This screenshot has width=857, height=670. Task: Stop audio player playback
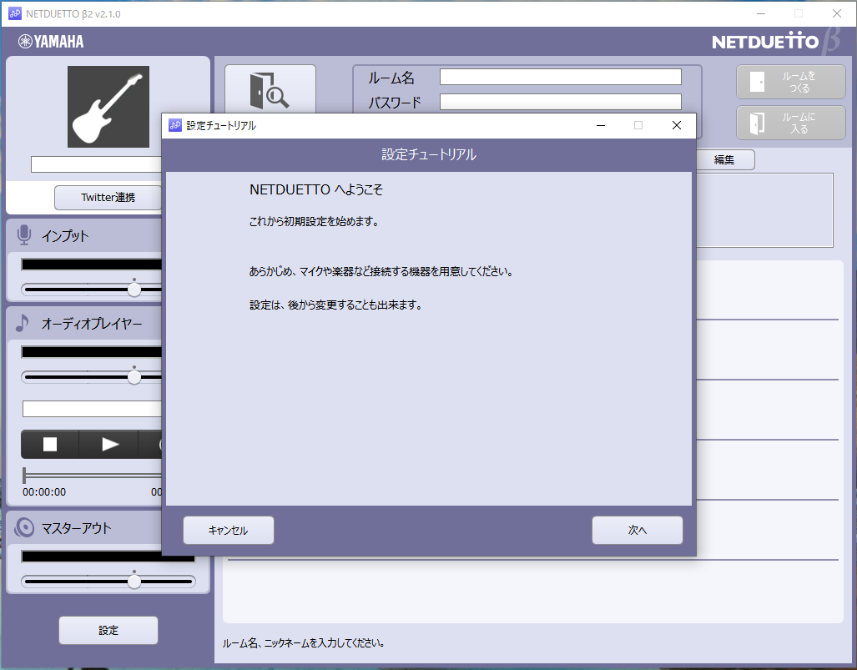pos(50,444)
